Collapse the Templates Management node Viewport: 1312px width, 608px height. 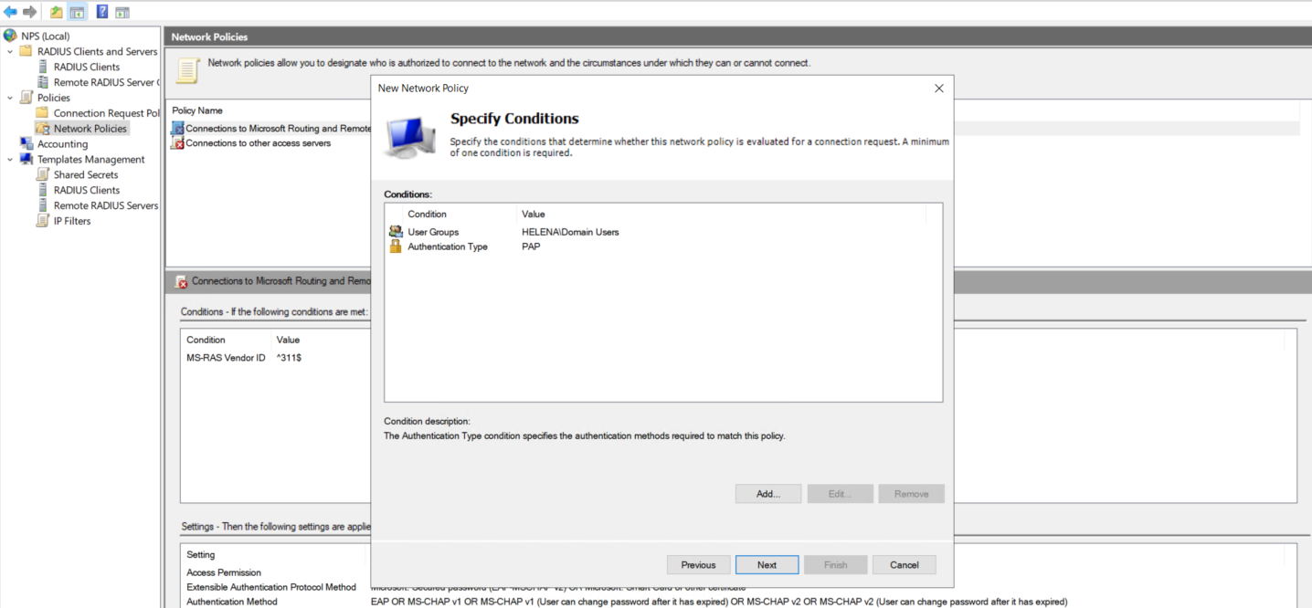pos(10,160)
